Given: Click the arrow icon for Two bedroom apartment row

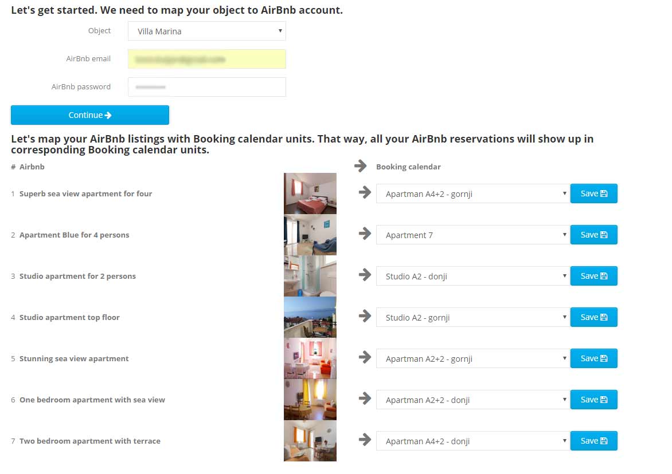Looking at the screenshot, I should coord(365,439).
